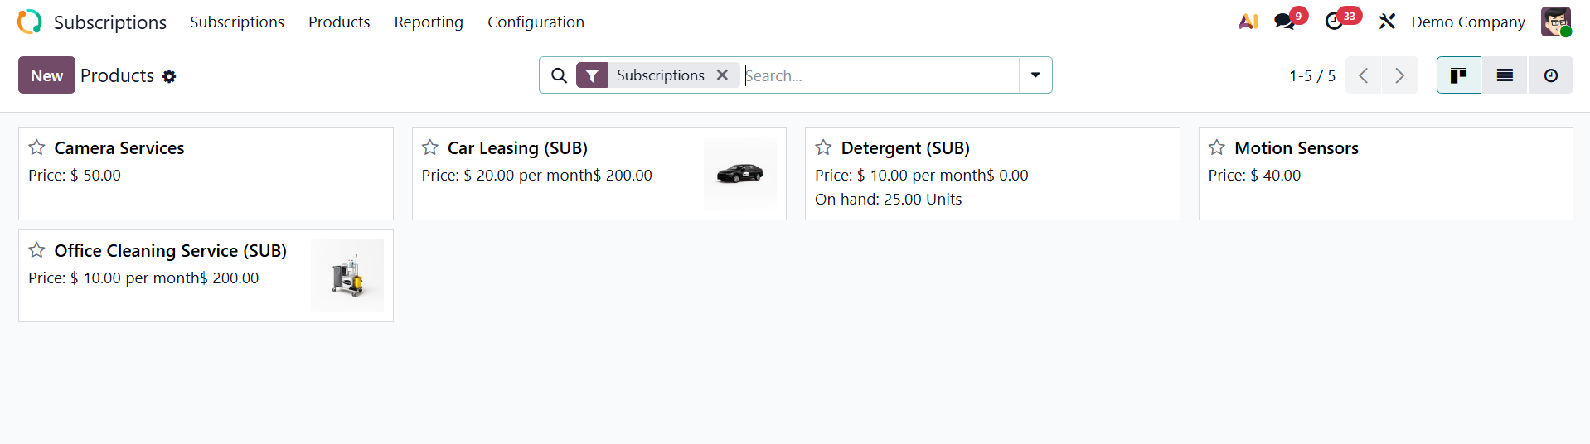Open the debug tools icon

coord(1387,22)
